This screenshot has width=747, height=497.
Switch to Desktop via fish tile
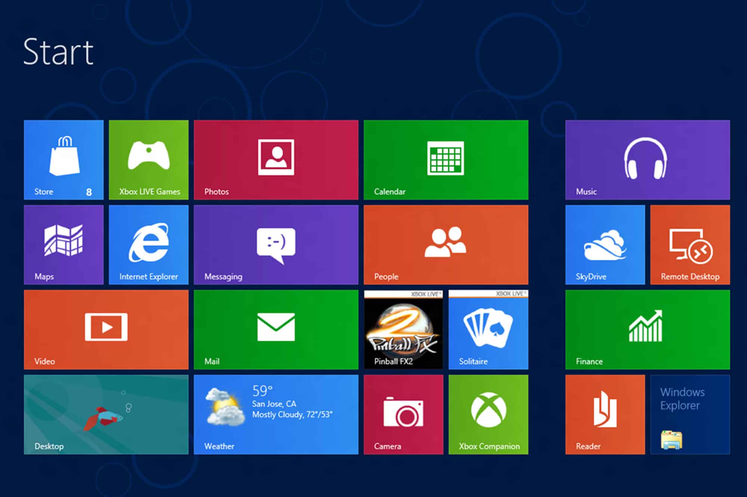(106, 414)
